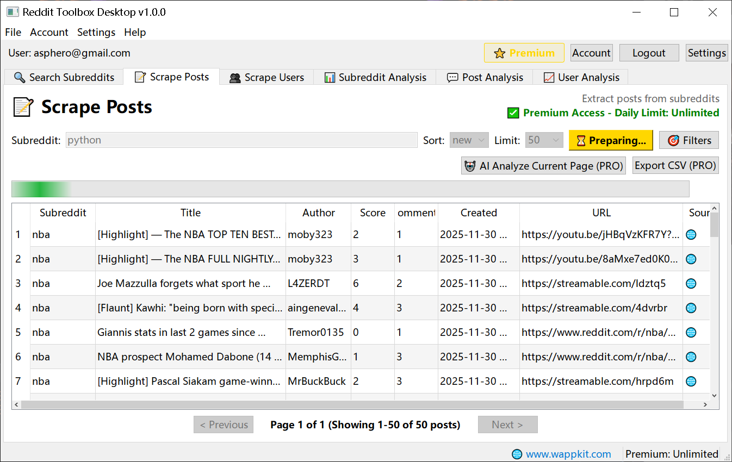Open source globe icon in Kawhi row
Screen dimensions: 732x462
point(691,308)
